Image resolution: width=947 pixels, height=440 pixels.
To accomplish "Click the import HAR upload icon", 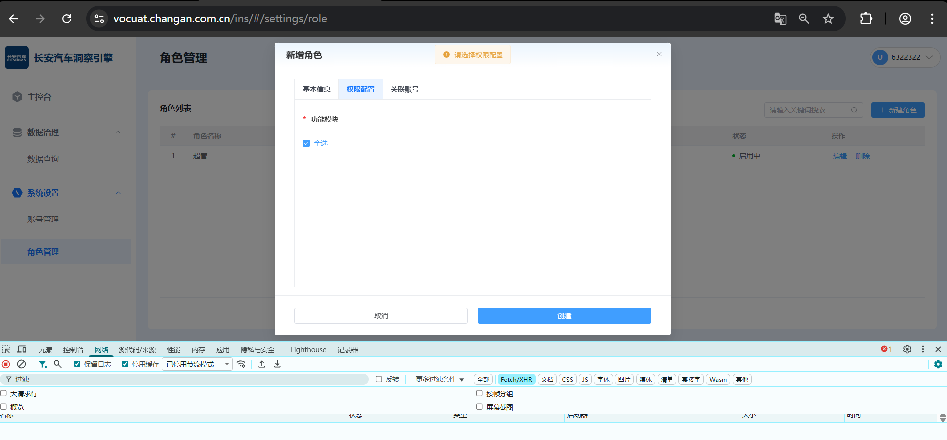I will (262, 364).
